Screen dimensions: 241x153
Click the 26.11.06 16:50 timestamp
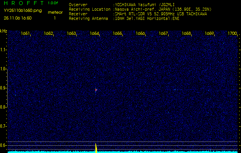tap(18, 18)
